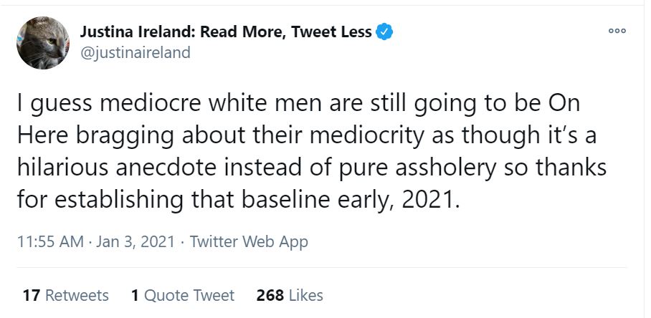Open the three-dot more options menu

click(616, 31)
